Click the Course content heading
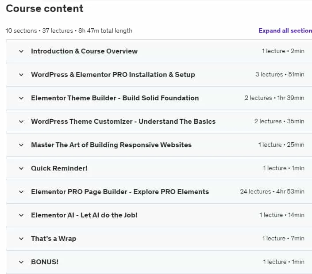The width and height of the screenshot is (312, 274). (45, 8)
